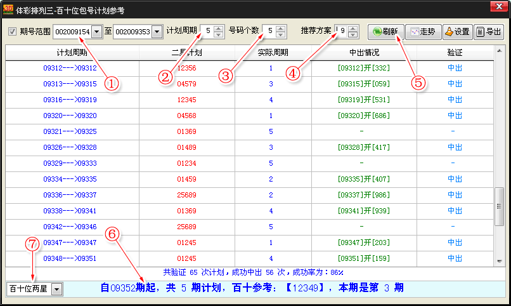Click the 二星计划 column header
This screenshot has width=511, height=306.
(187, 53)
